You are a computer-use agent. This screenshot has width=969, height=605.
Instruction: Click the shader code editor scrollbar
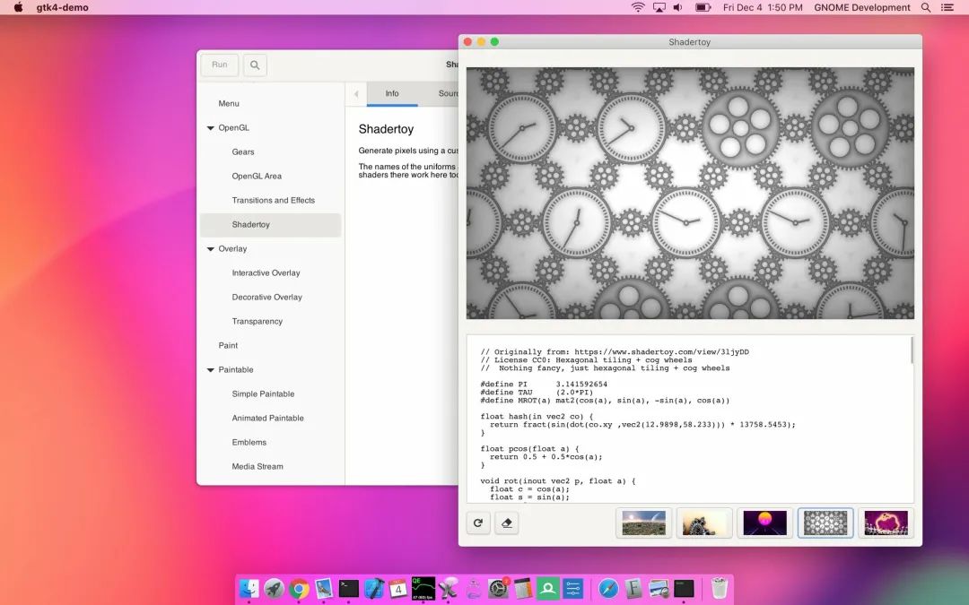(x=912, y=351)
